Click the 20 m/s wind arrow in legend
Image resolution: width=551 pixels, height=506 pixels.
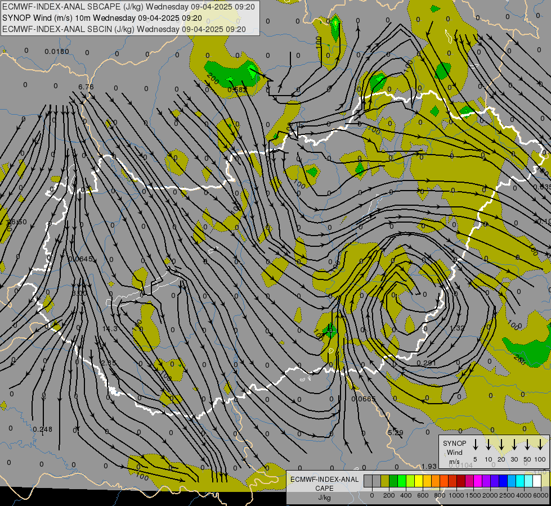pyautogui.click(x=501, y=445)
